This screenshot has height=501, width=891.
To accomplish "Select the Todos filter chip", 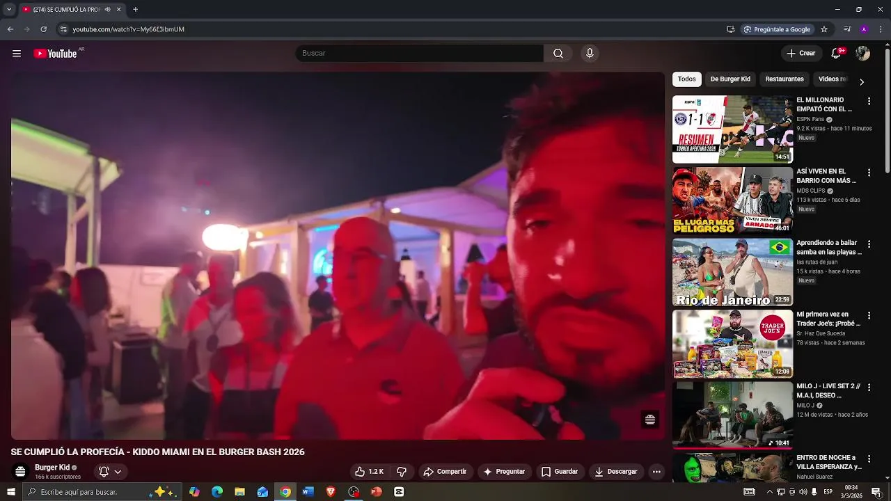I will [x=687, y=79].
